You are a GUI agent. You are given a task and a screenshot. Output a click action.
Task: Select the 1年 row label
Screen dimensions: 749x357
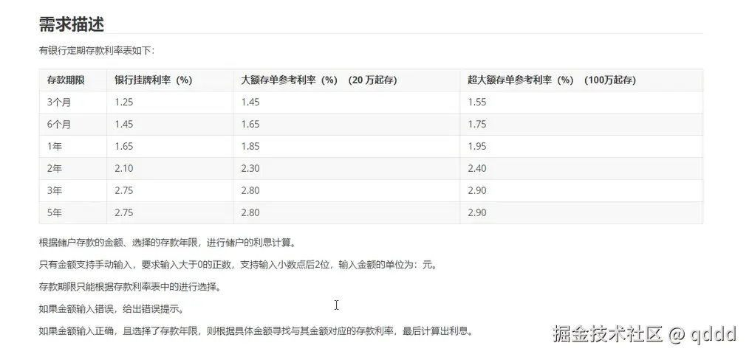[55, 146]
